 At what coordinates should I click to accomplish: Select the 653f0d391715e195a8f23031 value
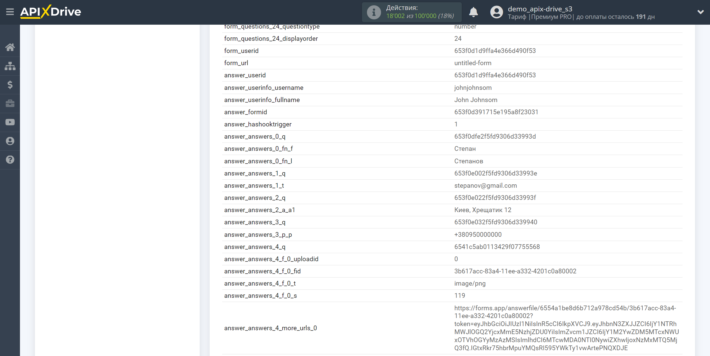[x=496, y=112]
